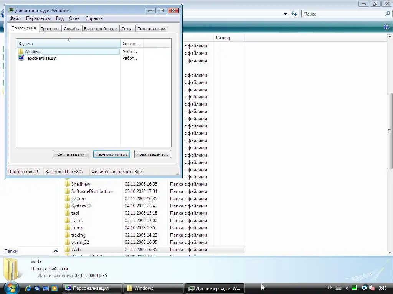Click the search magnifier icon in Explorer

click(x=388, y=14)
